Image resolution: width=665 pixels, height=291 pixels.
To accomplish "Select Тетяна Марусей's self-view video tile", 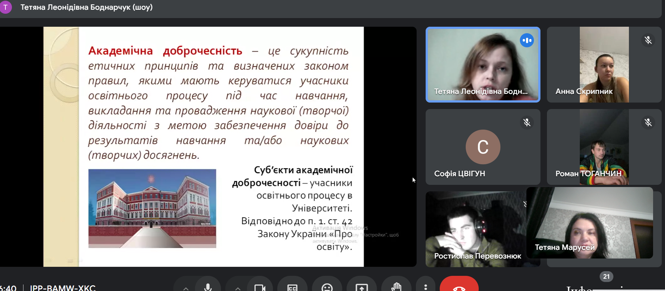I will click(589, 222).
